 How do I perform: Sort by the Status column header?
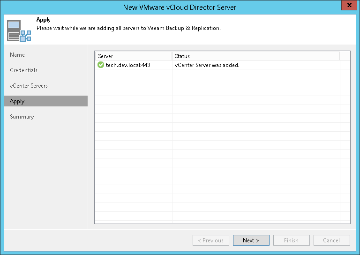coord(256,56)
